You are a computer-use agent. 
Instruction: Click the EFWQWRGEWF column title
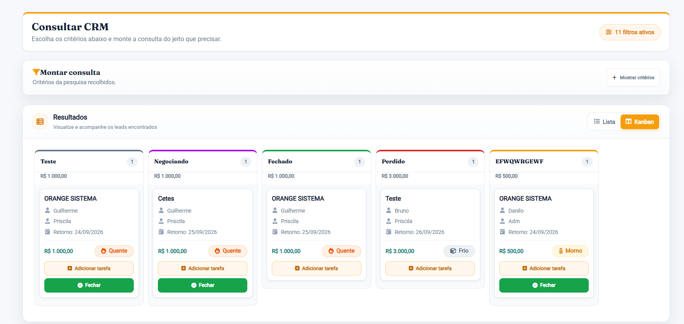point(519,161)
